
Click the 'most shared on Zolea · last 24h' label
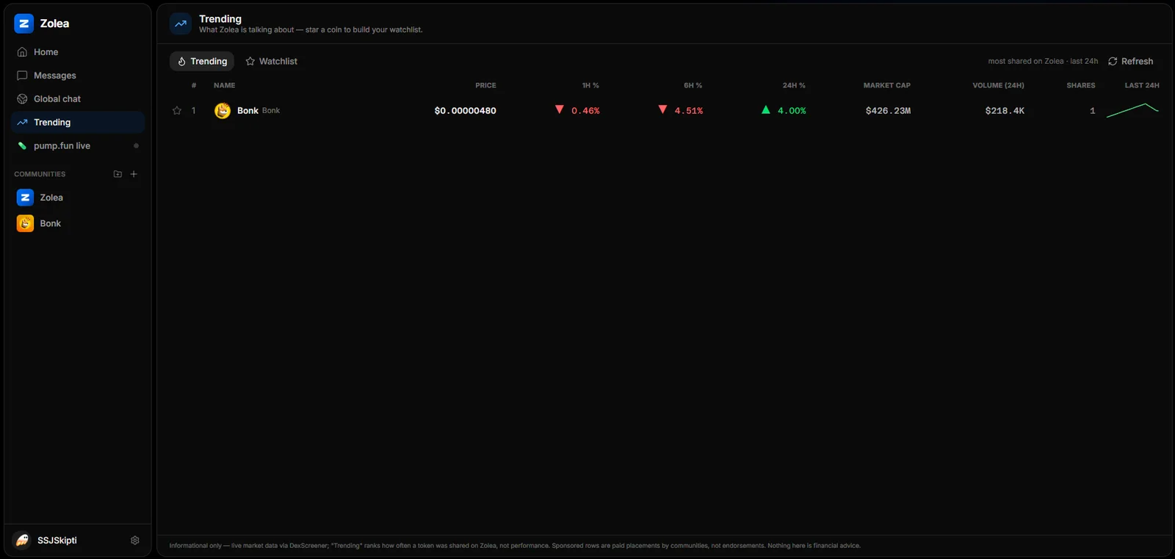tap(1043, 62)
